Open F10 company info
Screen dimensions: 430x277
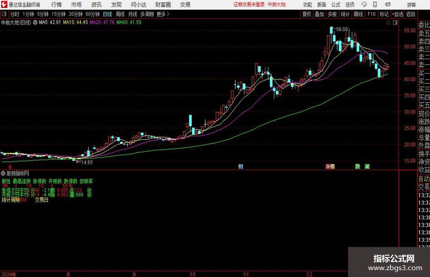[x=372, y=14]
